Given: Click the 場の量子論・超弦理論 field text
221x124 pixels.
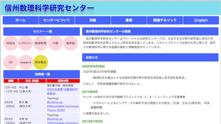Looking at the screenshot, I should tap(60, 85).
